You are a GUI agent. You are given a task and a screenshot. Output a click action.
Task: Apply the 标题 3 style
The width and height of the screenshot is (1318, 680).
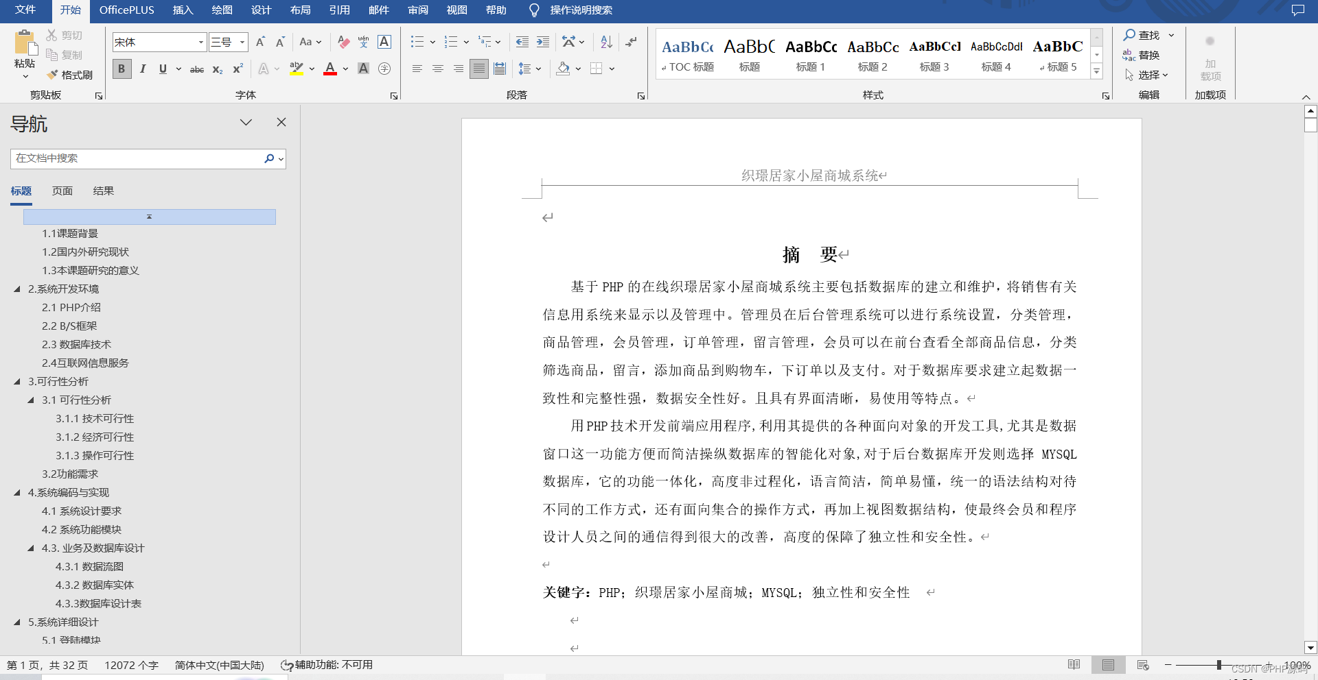934,55
